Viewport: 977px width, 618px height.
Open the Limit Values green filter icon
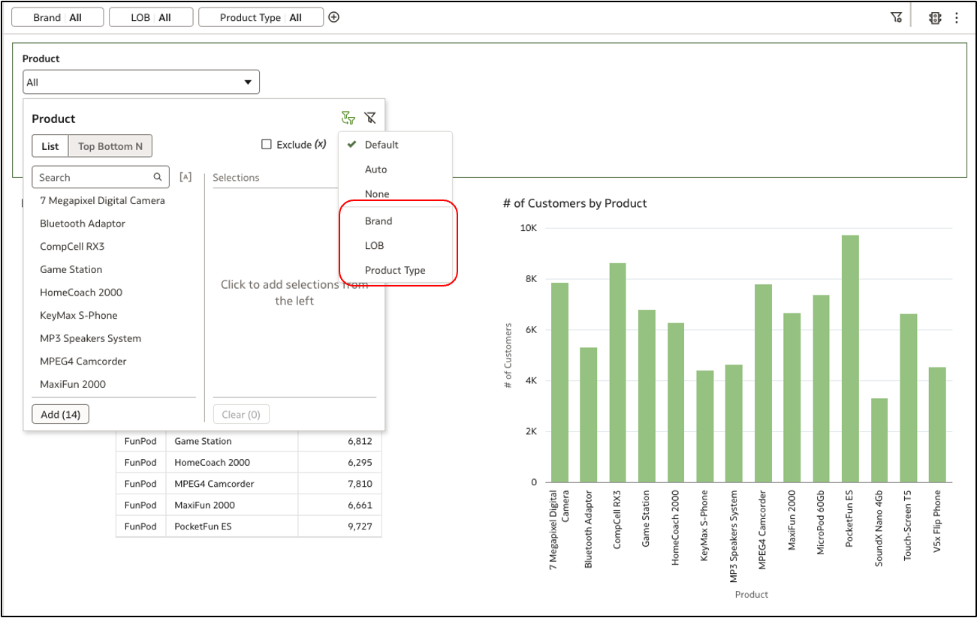coord(346,117)
